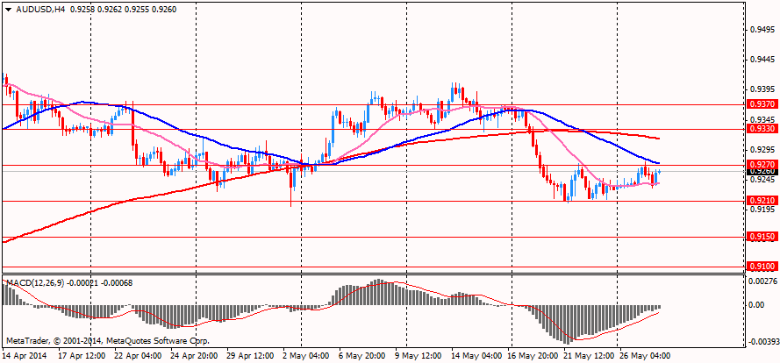780x363 pixels.
Task: Click the 14 Apr 2014 date label
Action: (24, 355)
